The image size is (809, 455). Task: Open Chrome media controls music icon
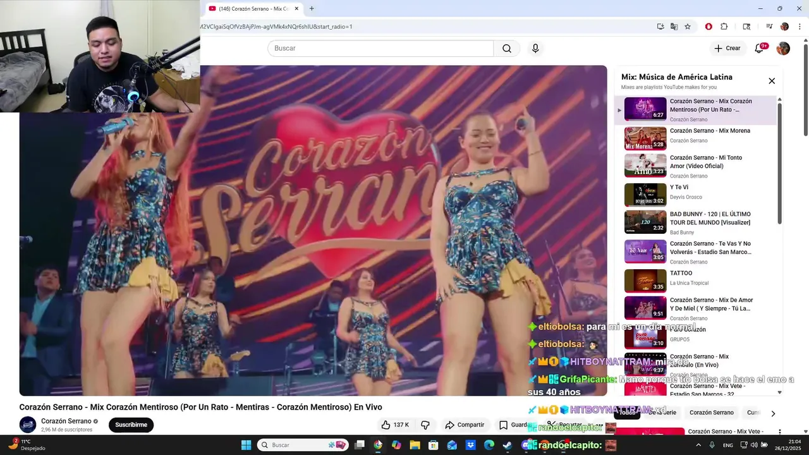pos(769,27)
